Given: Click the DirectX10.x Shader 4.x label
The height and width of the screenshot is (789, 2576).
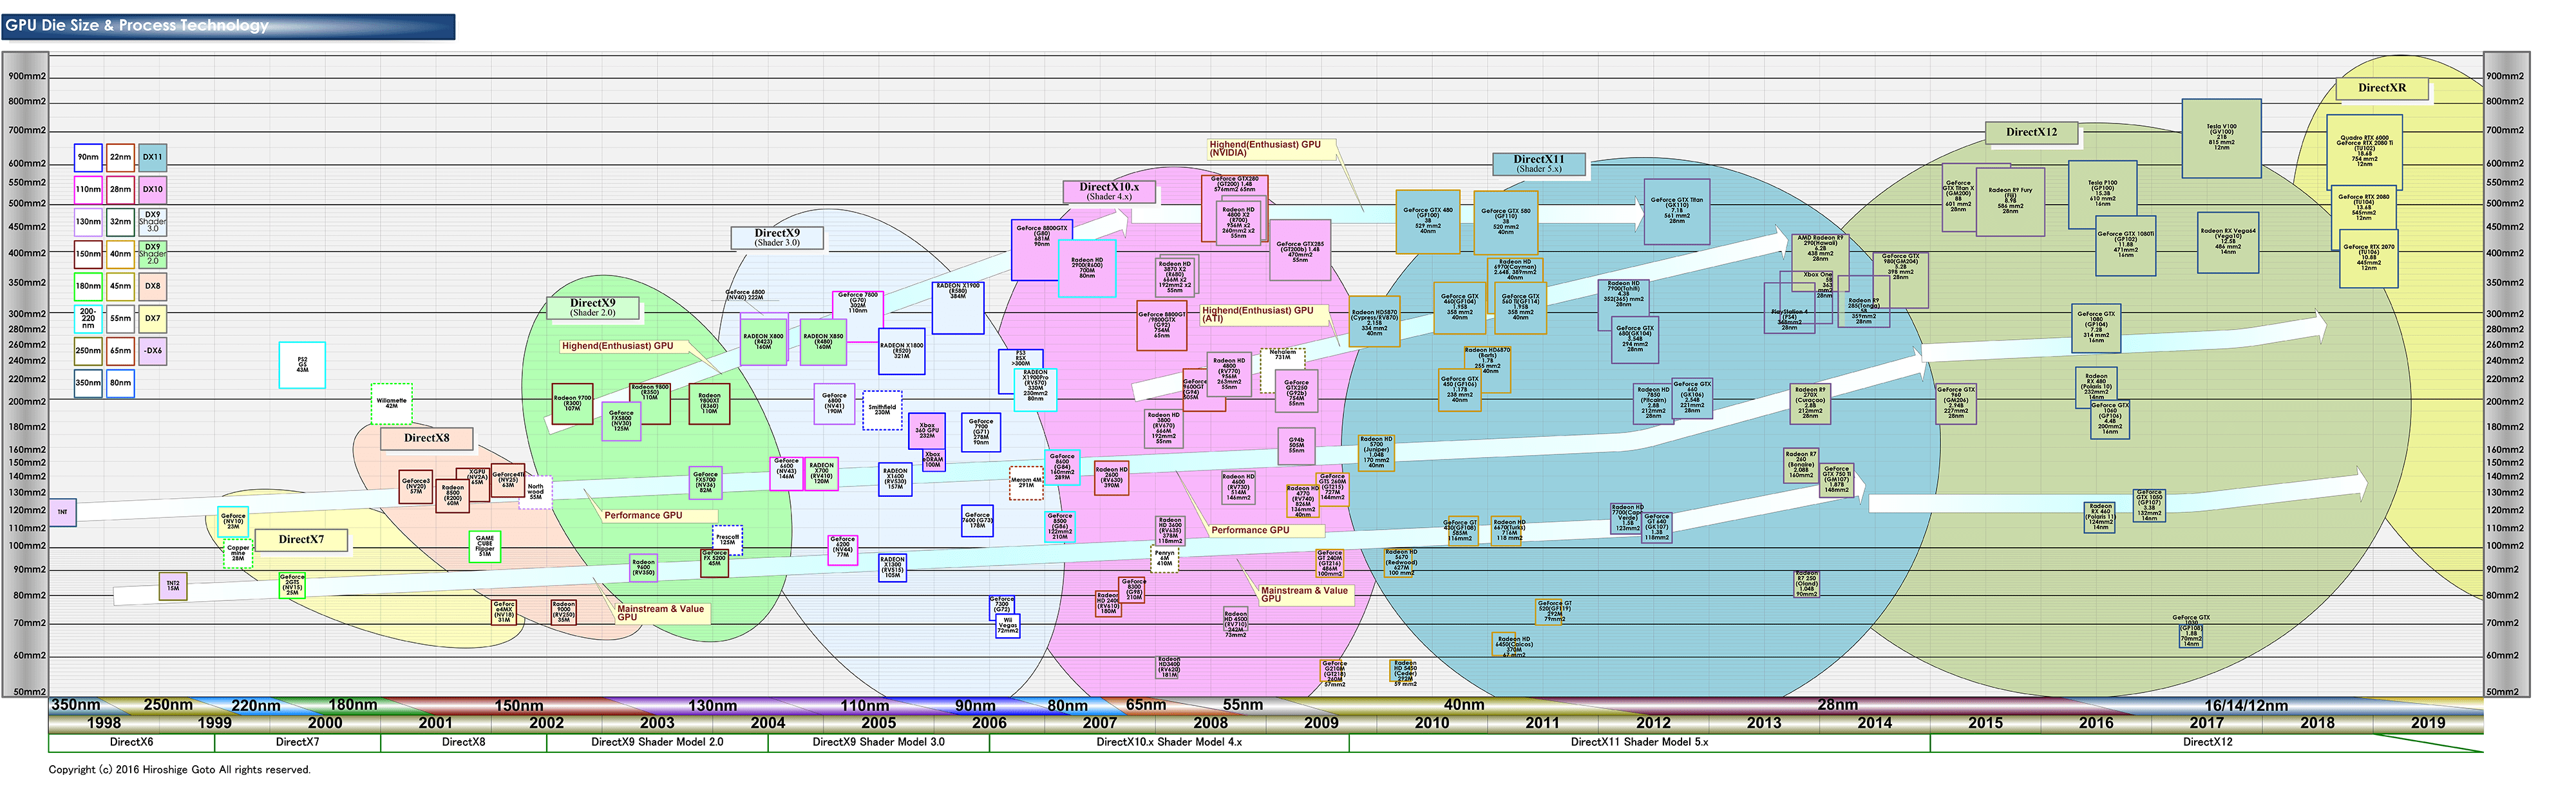Looking at the screenshot, I should [x=1110, y=190].
